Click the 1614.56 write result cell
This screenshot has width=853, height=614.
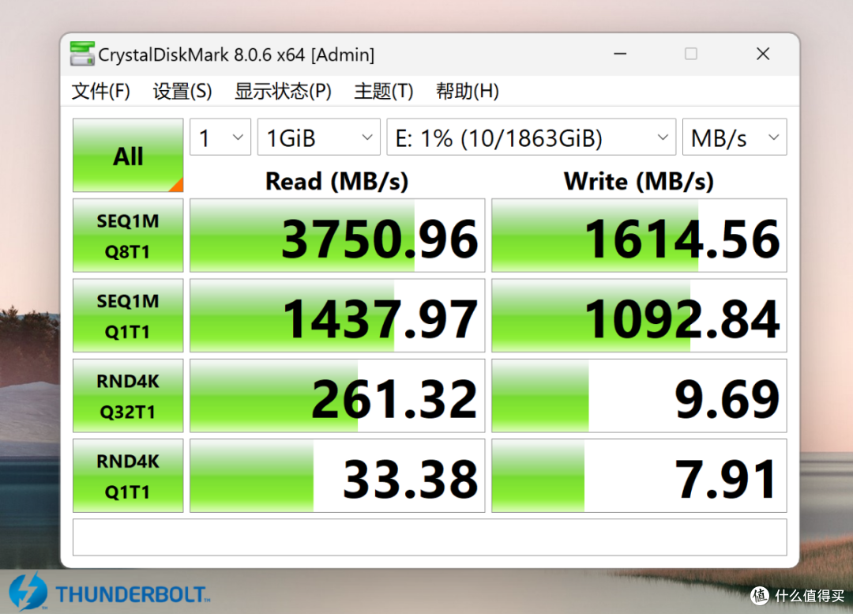[x=639, y=235]
